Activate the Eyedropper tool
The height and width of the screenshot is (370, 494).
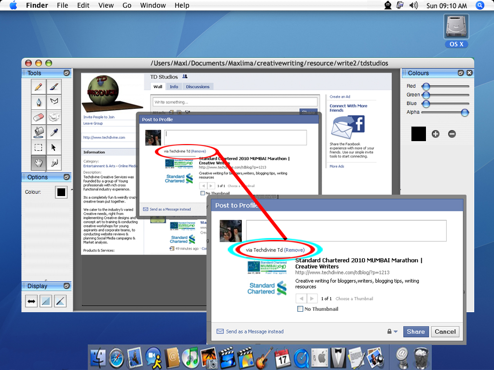(x=54, y=132)
